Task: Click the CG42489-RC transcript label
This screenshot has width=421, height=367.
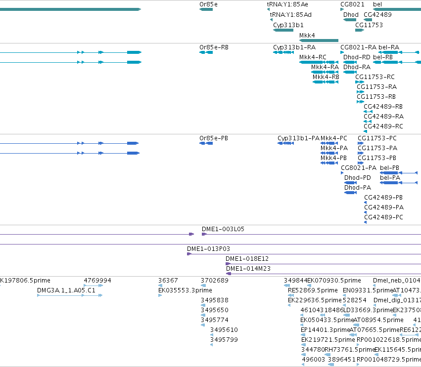Action: pos(383,126)
